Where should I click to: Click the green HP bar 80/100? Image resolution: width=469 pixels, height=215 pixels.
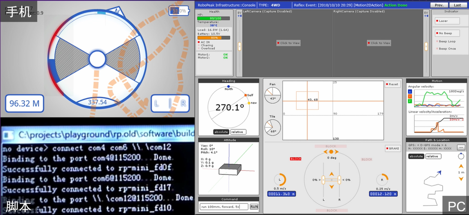pos(214,18)
